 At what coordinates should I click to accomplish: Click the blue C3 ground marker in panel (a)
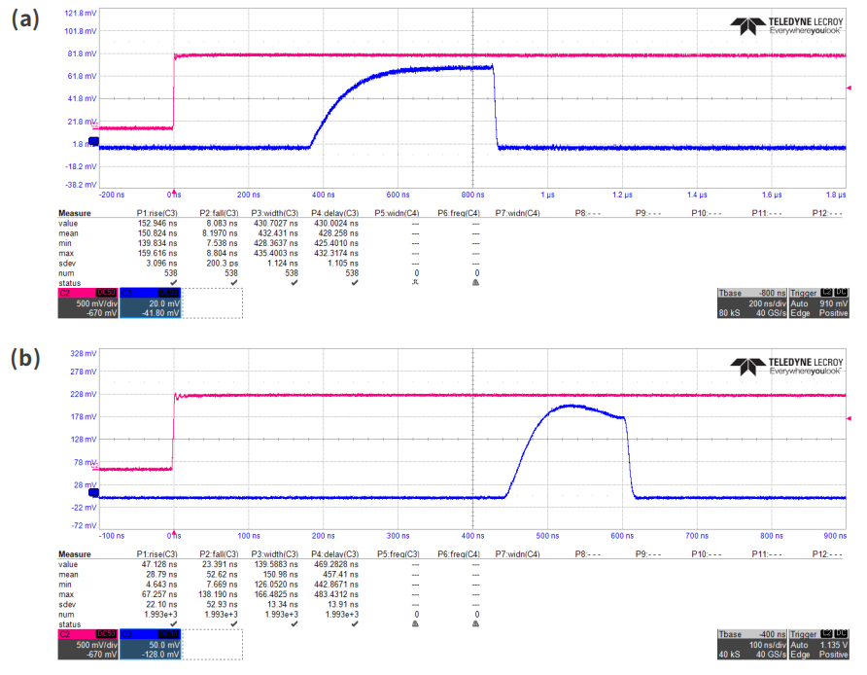click(93, 142)
